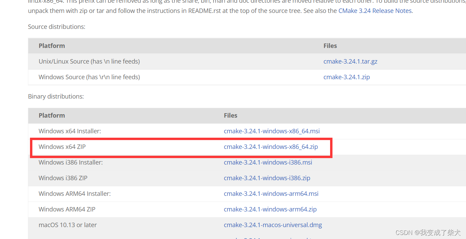
Task: Download cmake-3.24.1.tar.gz source archive
Action: (350, 62)
